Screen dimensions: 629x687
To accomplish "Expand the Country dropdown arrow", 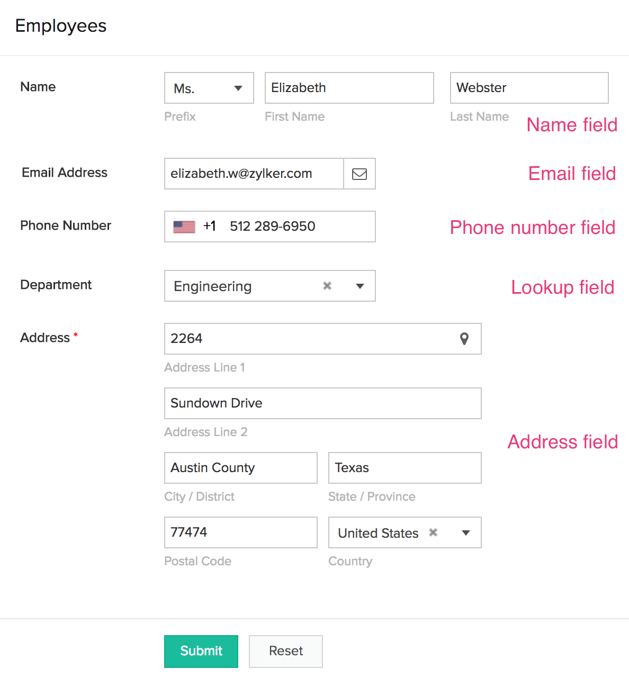I will click(466, 533).
